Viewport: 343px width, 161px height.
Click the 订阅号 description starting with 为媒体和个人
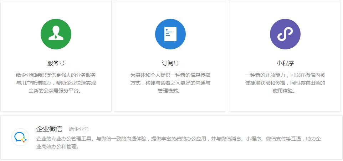pyautogui.click(x=170, y=75)
